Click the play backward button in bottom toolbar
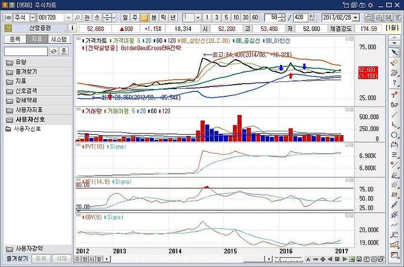This screenshot has height=267, width=404. point(330,259)
